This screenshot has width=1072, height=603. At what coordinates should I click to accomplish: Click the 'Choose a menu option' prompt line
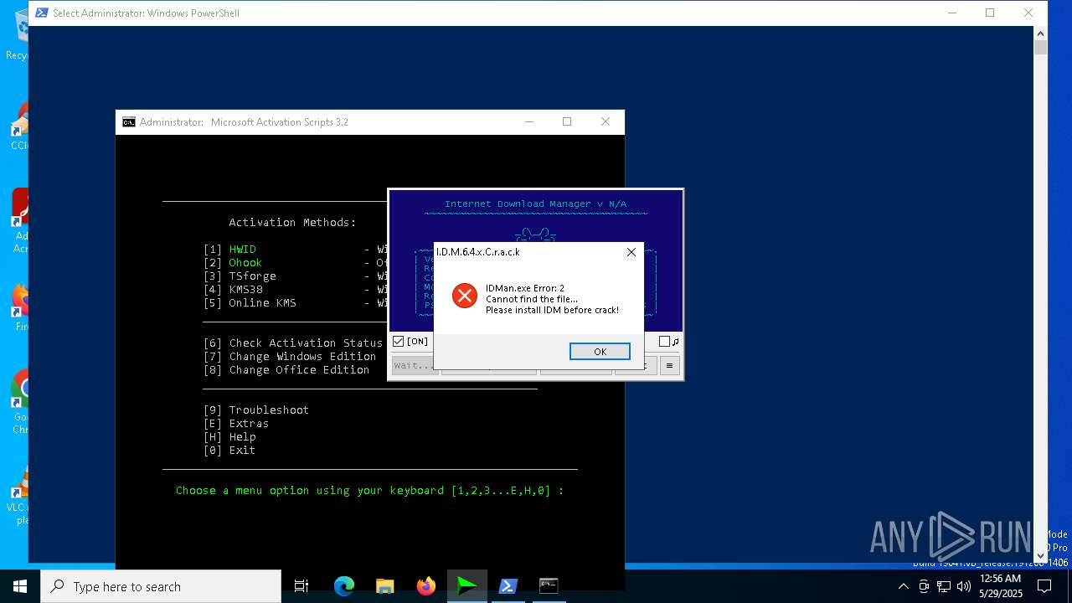point(370,491)
